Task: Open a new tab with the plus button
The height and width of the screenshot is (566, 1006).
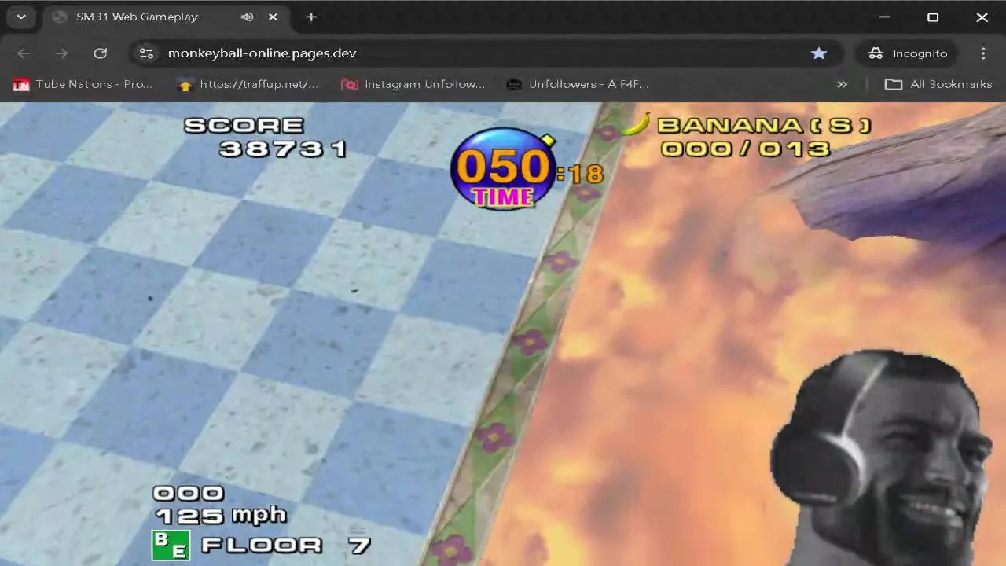Action: [x=311, y=17]
